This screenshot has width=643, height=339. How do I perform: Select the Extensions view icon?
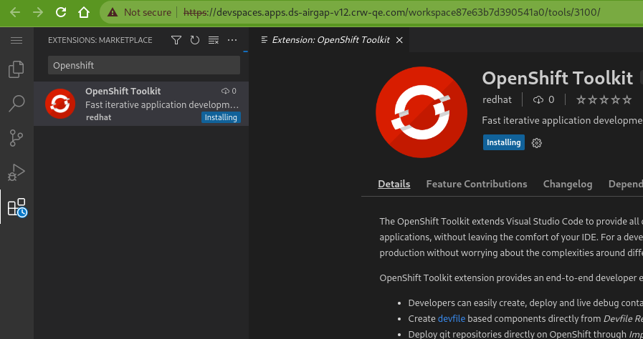click(x=16, y=207)
